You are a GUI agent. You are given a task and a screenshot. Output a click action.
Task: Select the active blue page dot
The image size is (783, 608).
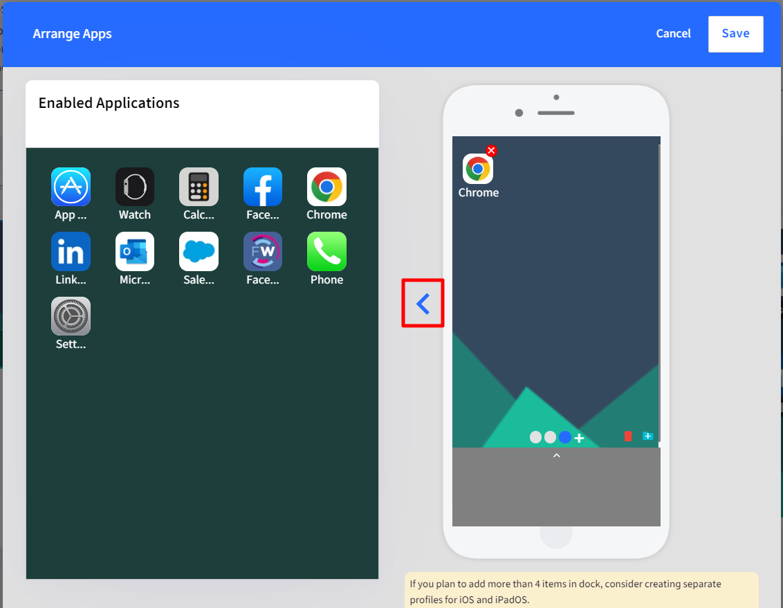tap(565, 437)
